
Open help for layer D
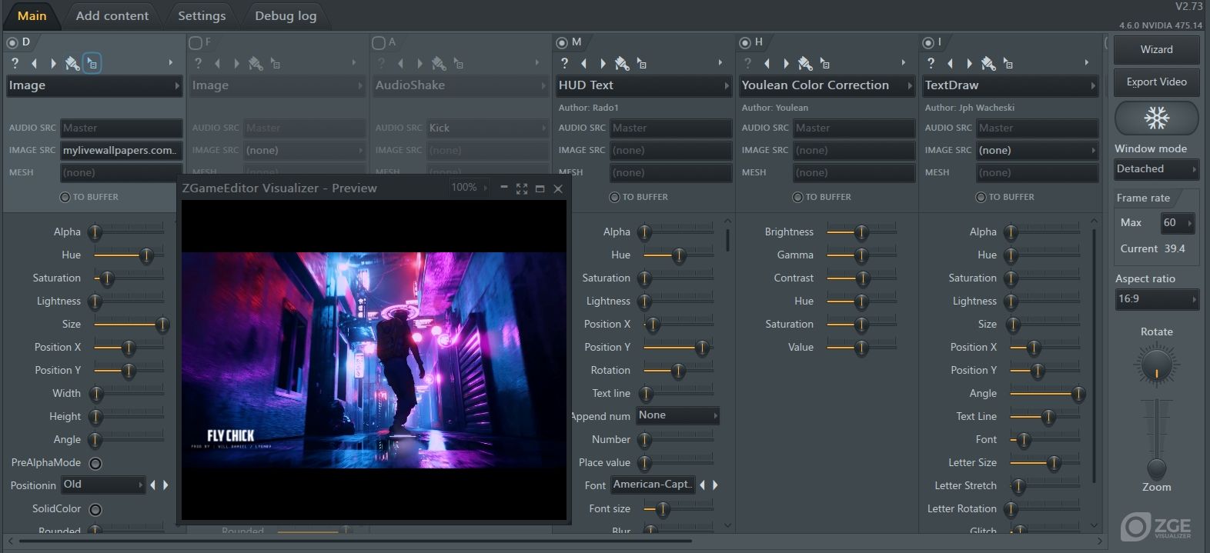point(15,63)
